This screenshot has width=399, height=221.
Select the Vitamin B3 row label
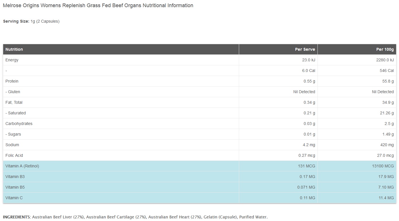pyautogui.click(x=15, y=177)
